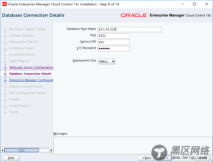Click the Review step text
The height and width of the screenshot is (162, 213).
14,99
